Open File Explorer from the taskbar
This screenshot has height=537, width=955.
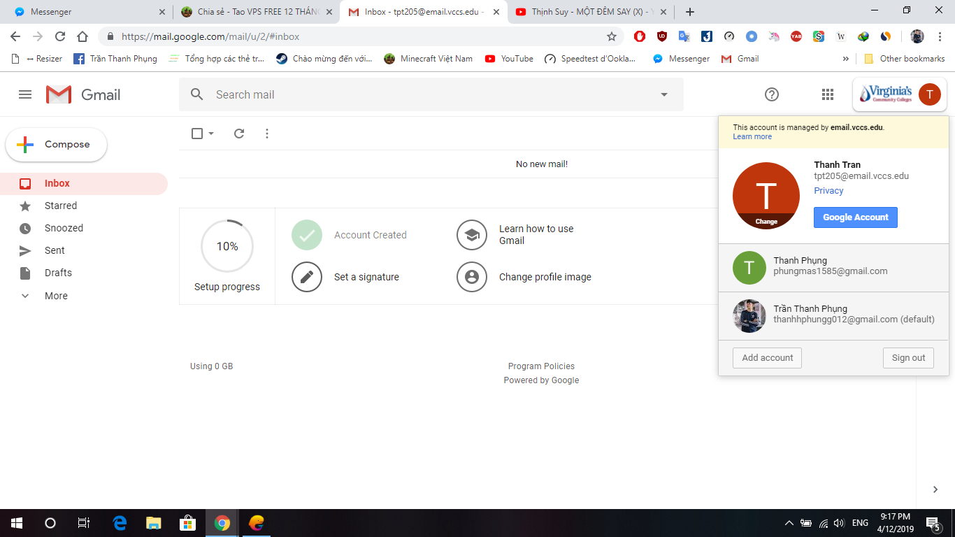point(154,523)
